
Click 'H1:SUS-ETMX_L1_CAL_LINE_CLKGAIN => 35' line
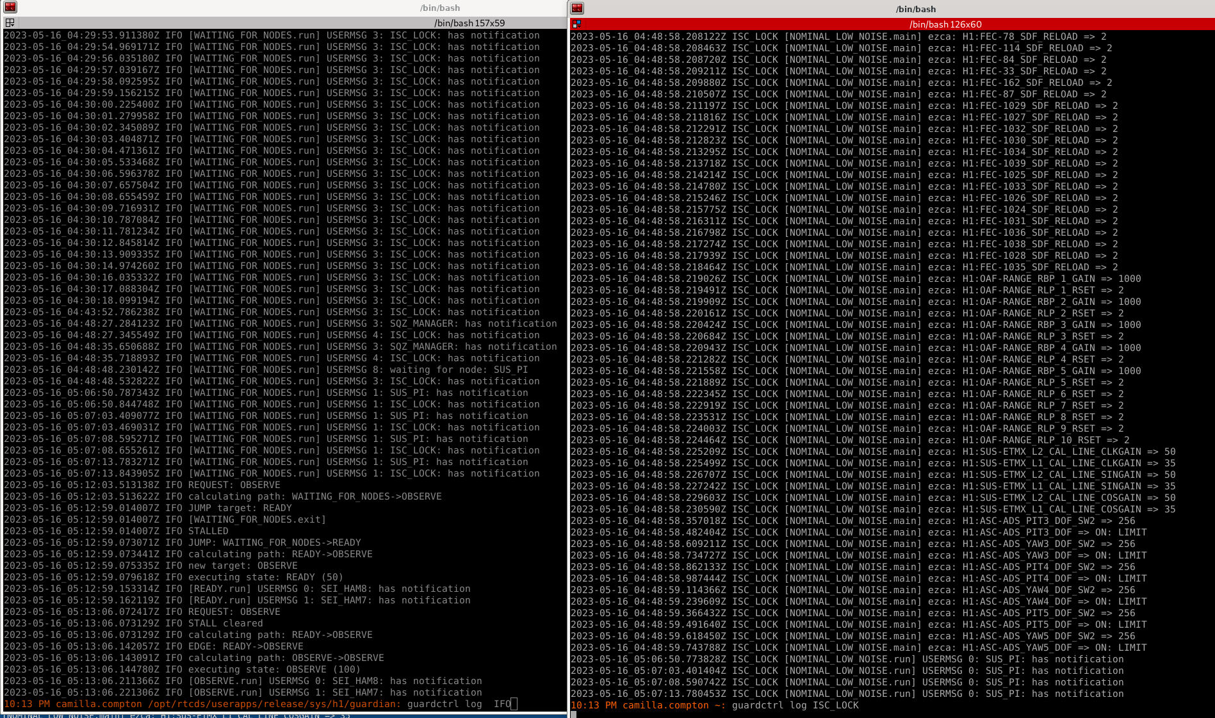[873, 463]
